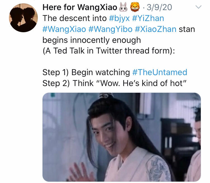The image size is (210, 183).
Task: Open the #bjyx hashtag
Action: point(119,18)
